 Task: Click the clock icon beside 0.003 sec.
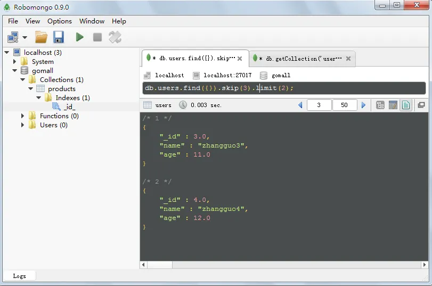click(x=183, y=105)
